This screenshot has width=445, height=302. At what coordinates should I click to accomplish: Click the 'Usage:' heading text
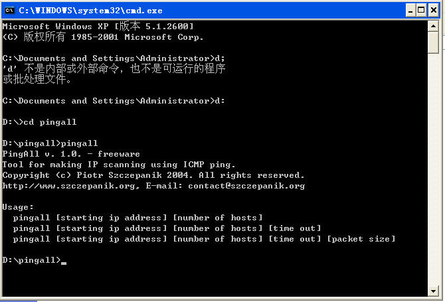coord(18,207)
